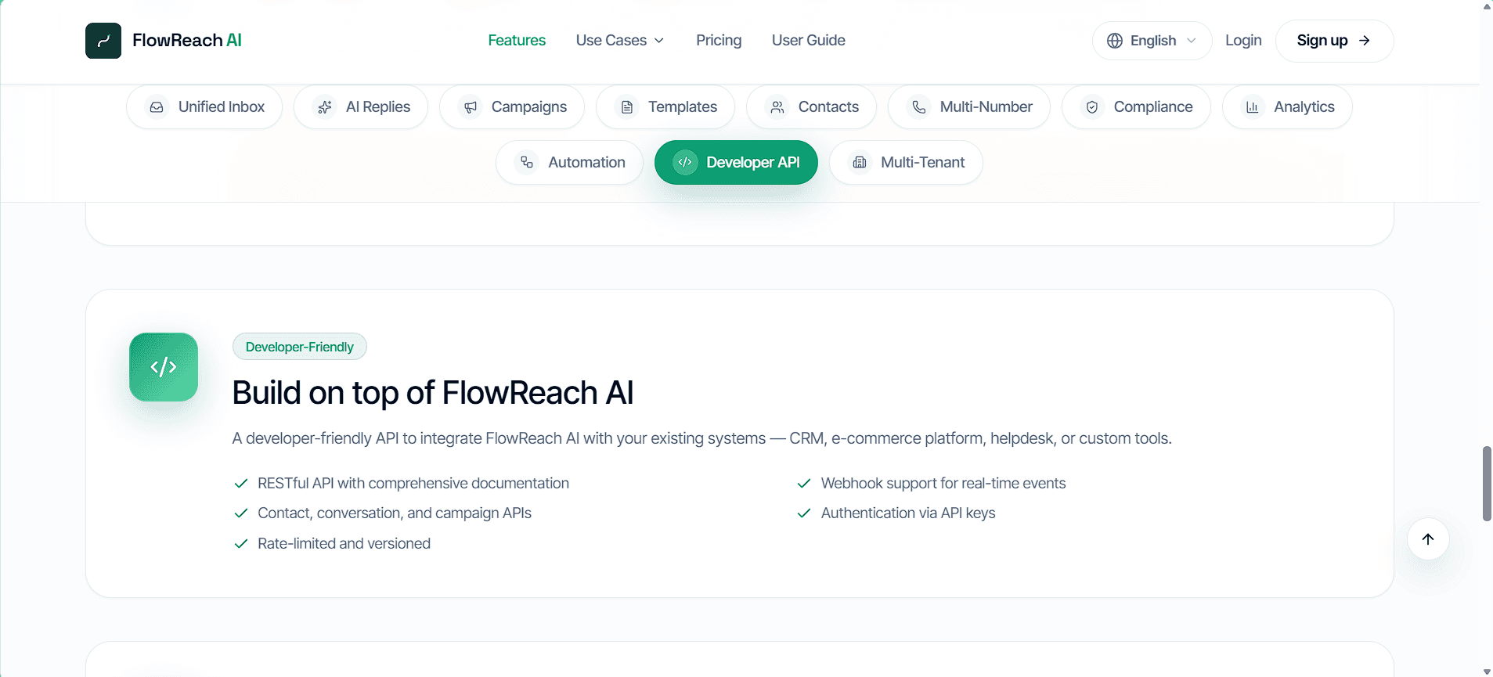This screenshot has height=677, width=1493.
Task: Open the English language dropdown
Action: (1152, 41)
